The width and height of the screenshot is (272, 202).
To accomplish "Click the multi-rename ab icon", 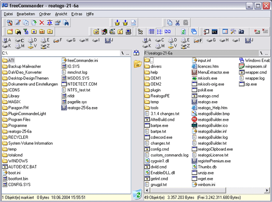I will [x=50, y=23].
